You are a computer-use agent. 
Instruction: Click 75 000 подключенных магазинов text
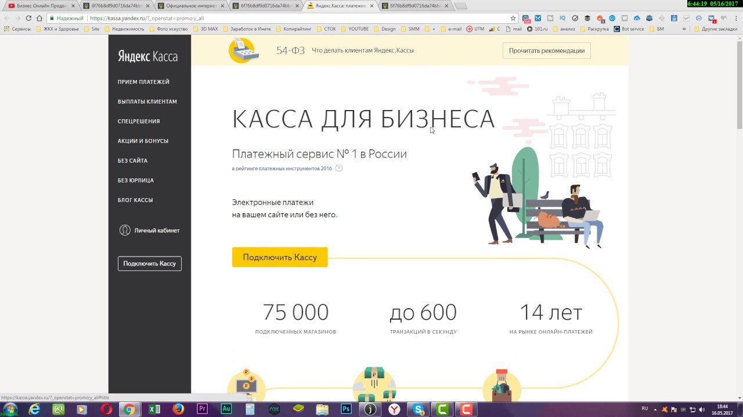[295, 318]
